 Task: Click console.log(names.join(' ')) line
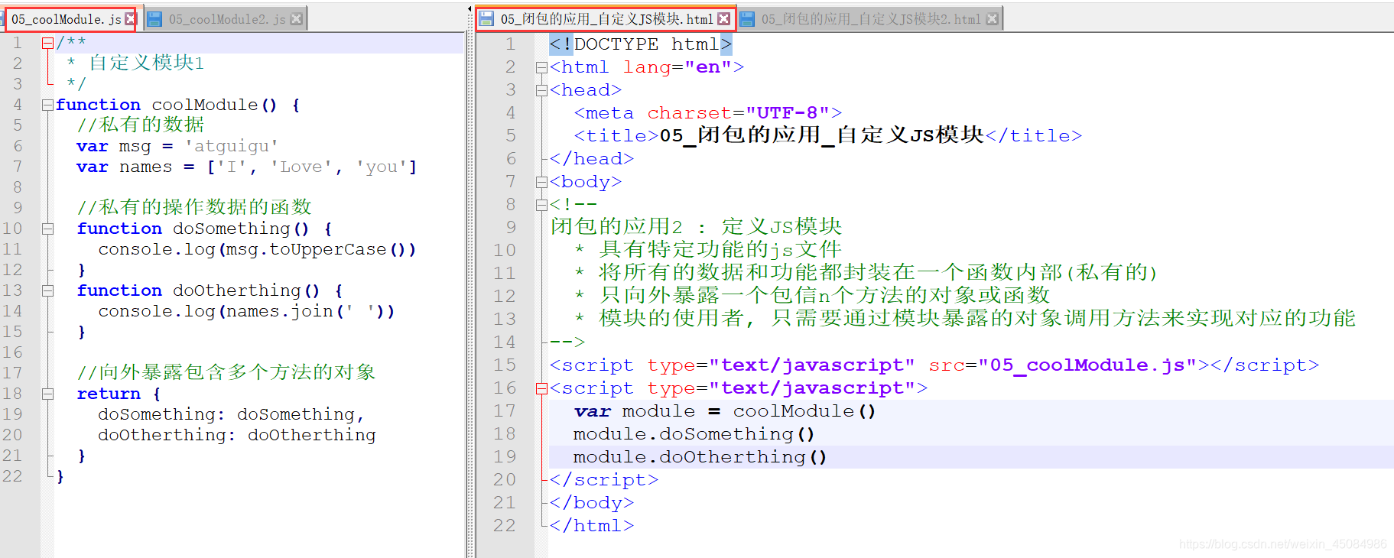pyautogui.click(x=246, y=311)
